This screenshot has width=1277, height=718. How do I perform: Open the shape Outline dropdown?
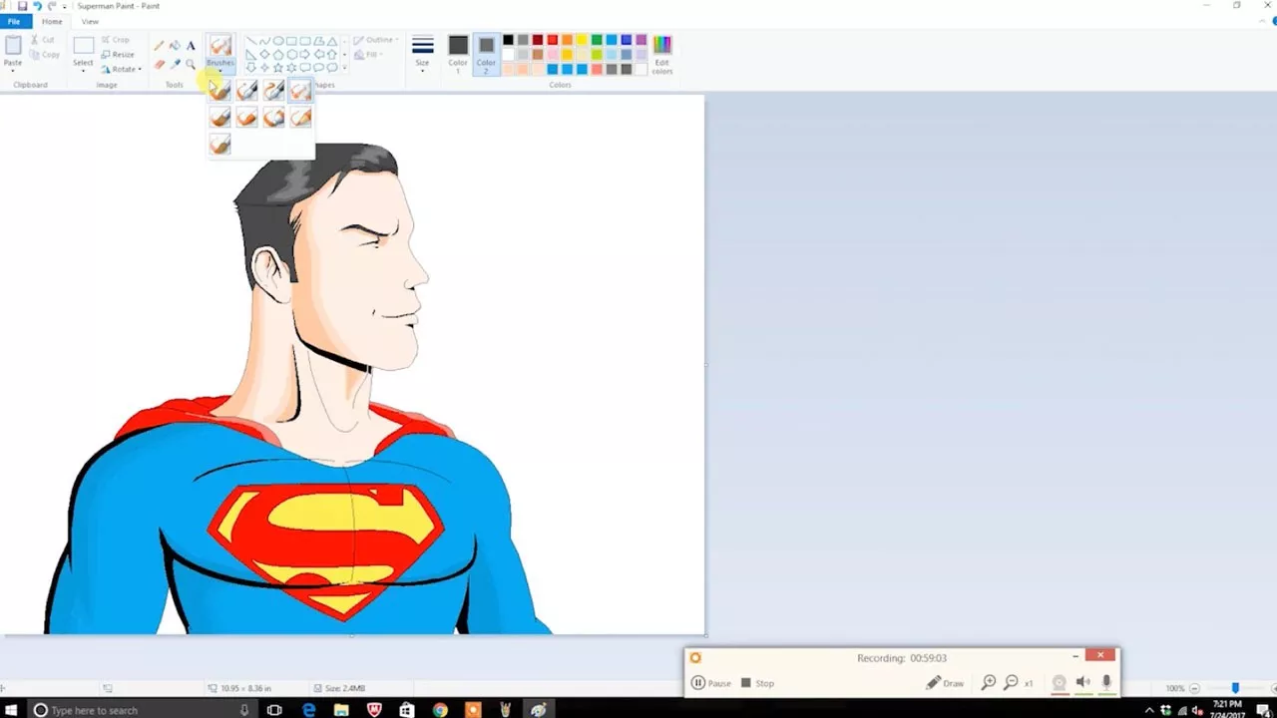click(378, 41)
